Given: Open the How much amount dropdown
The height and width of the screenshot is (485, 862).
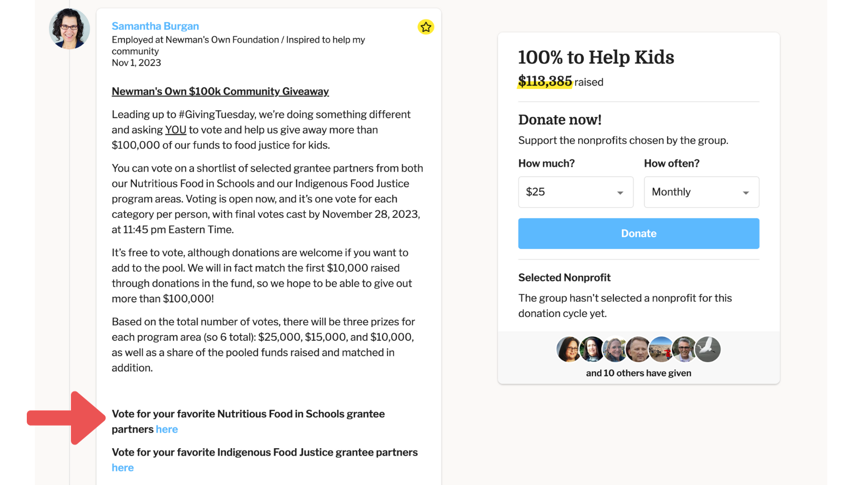Looking at the screenshot, I should [576, 192].
